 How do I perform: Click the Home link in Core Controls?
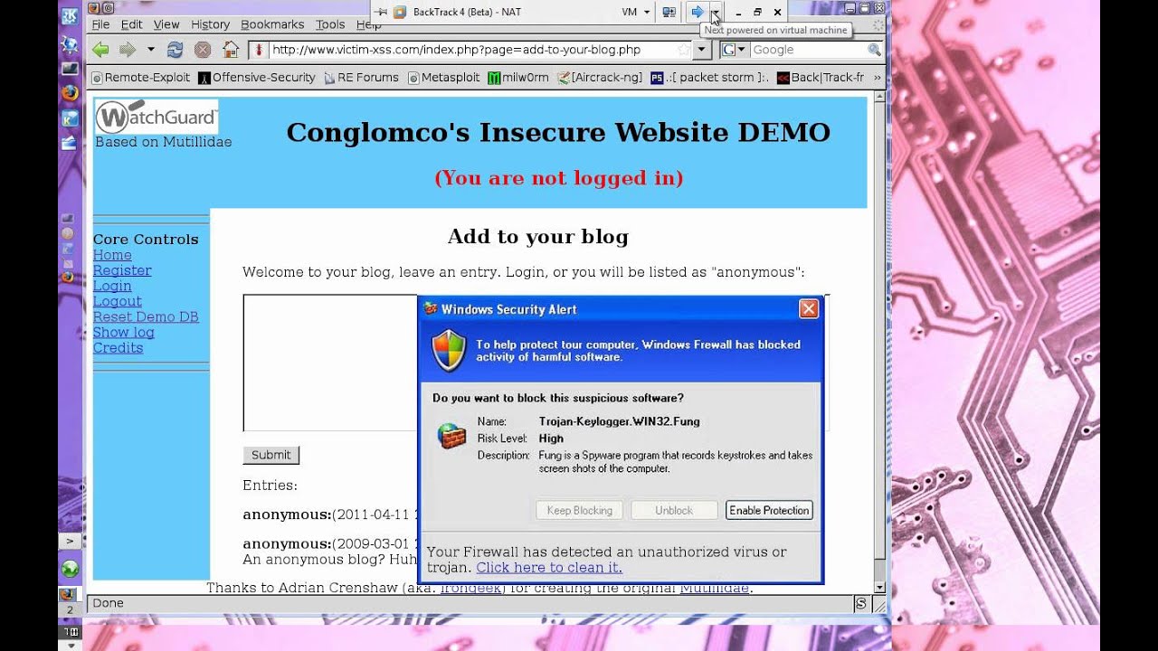[112, 255]
